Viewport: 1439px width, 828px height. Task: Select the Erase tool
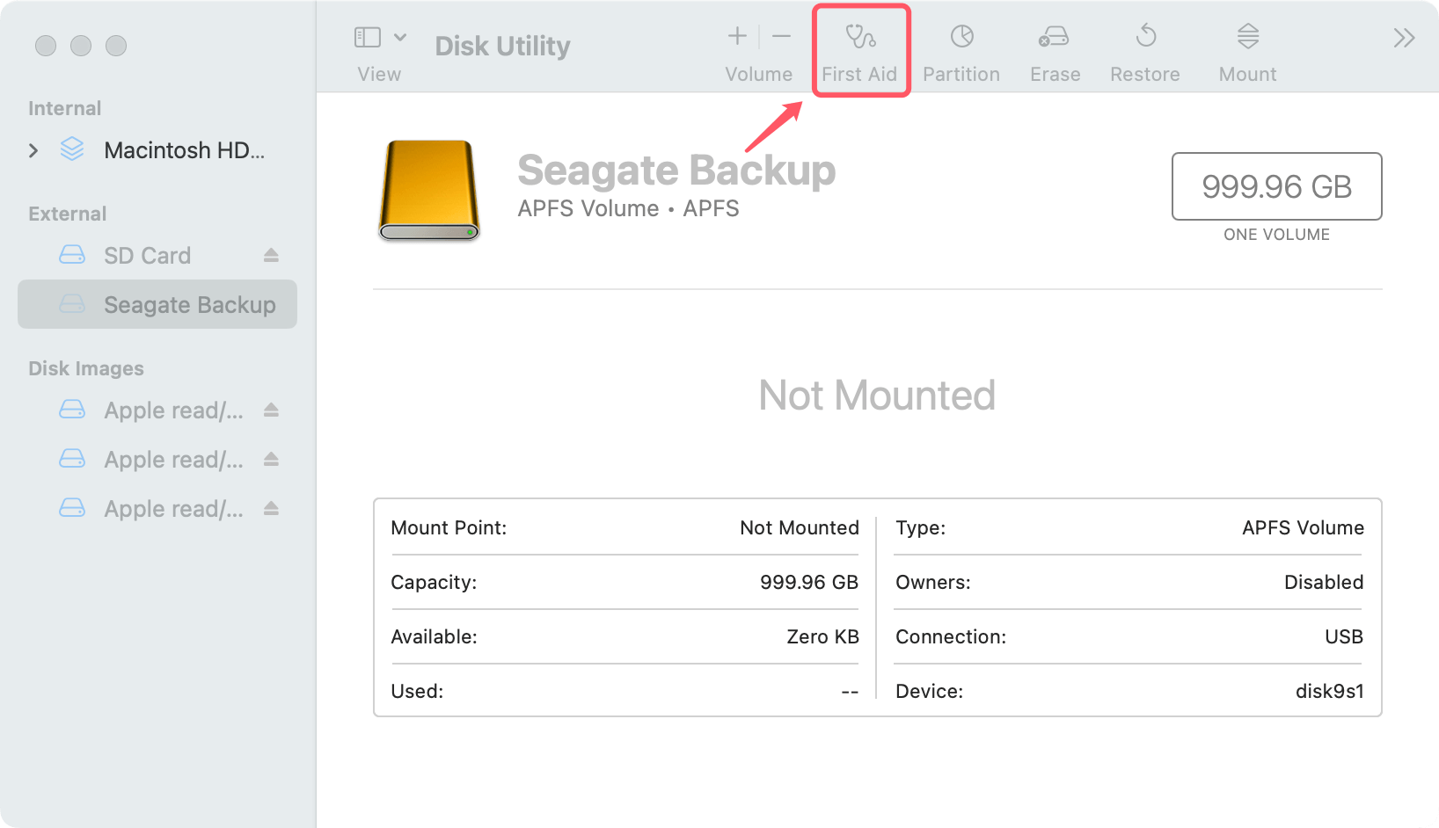[1054, 48]
